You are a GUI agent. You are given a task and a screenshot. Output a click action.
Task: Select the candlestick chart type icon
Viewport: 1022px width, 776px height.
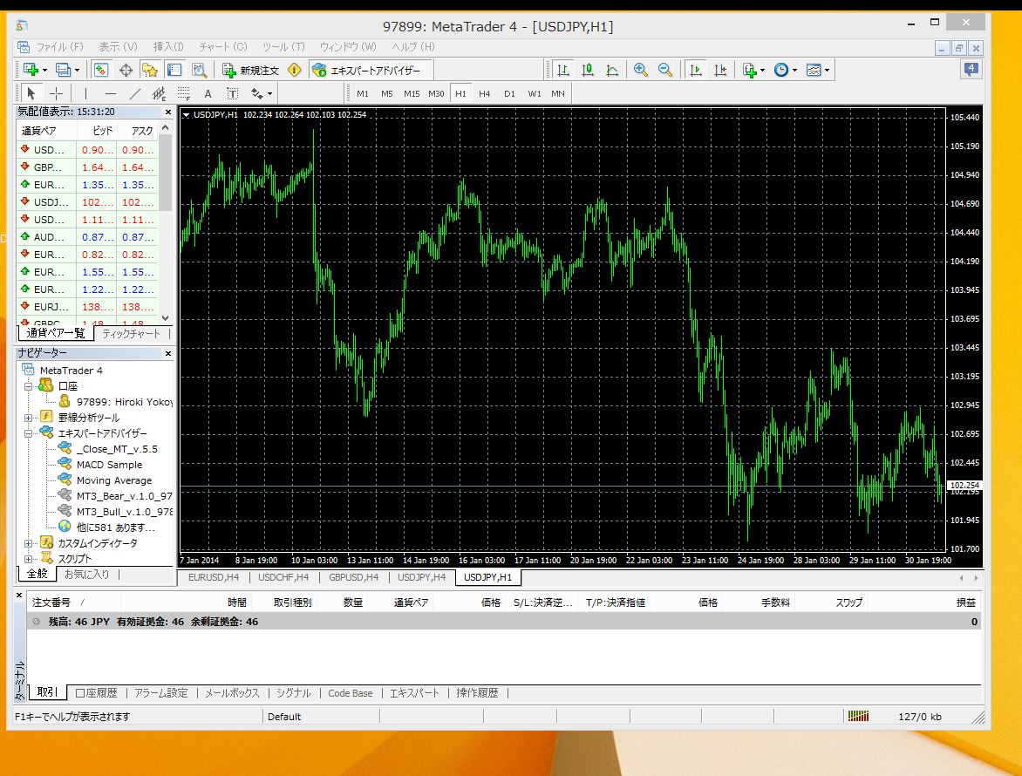pos(587,70)
